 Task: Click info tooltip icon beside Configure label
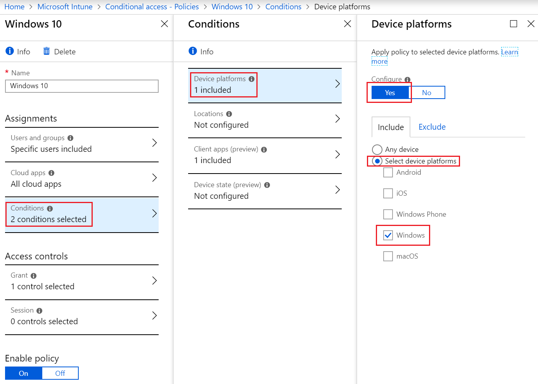point(407,80)
